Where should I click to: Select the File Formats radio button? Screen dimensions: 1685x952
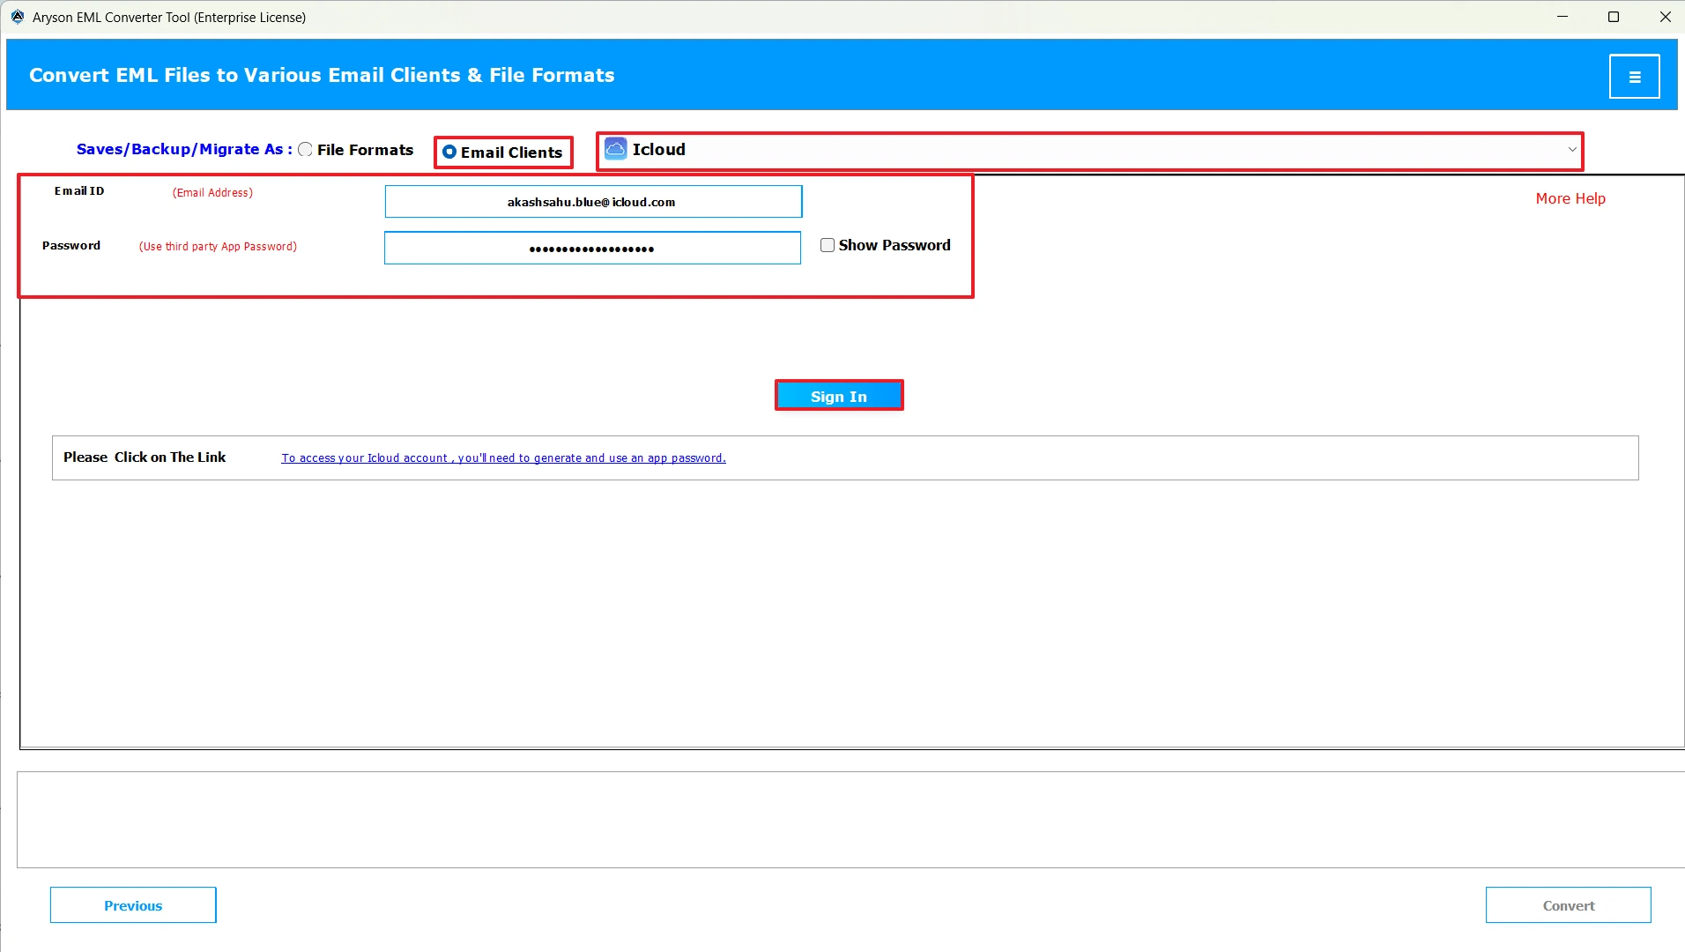pos(305,150)
